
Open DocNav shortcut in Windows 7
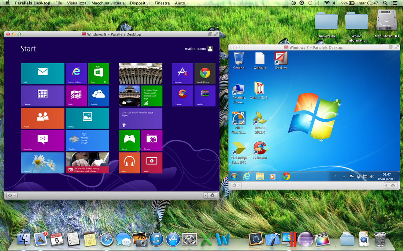(x=281, y=61)
